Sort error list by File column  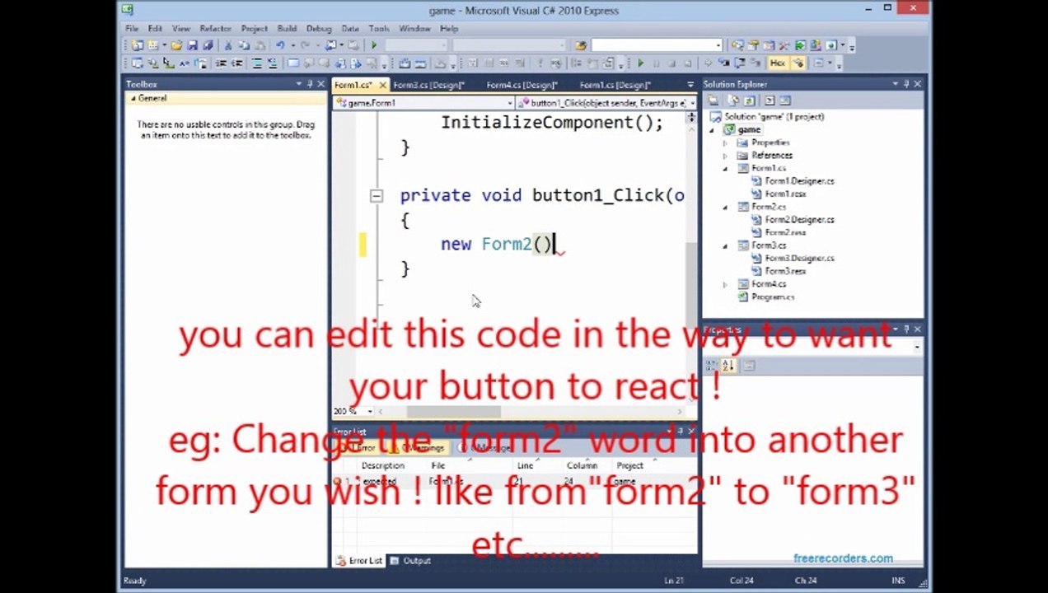coord(438,465)
